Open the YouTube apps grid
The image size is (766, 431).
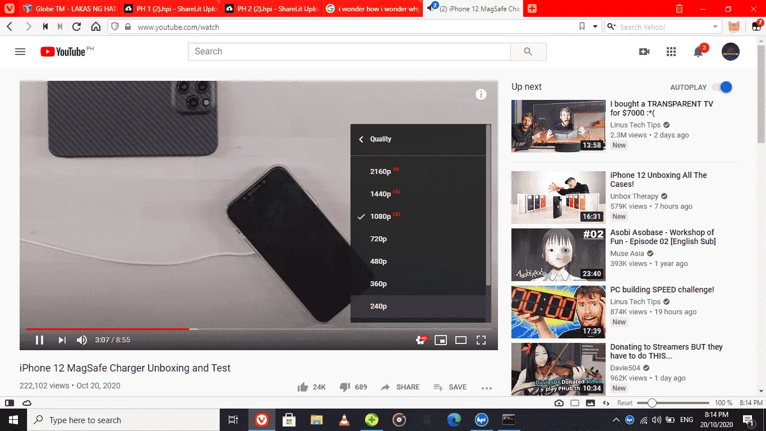tap(671, 52)
